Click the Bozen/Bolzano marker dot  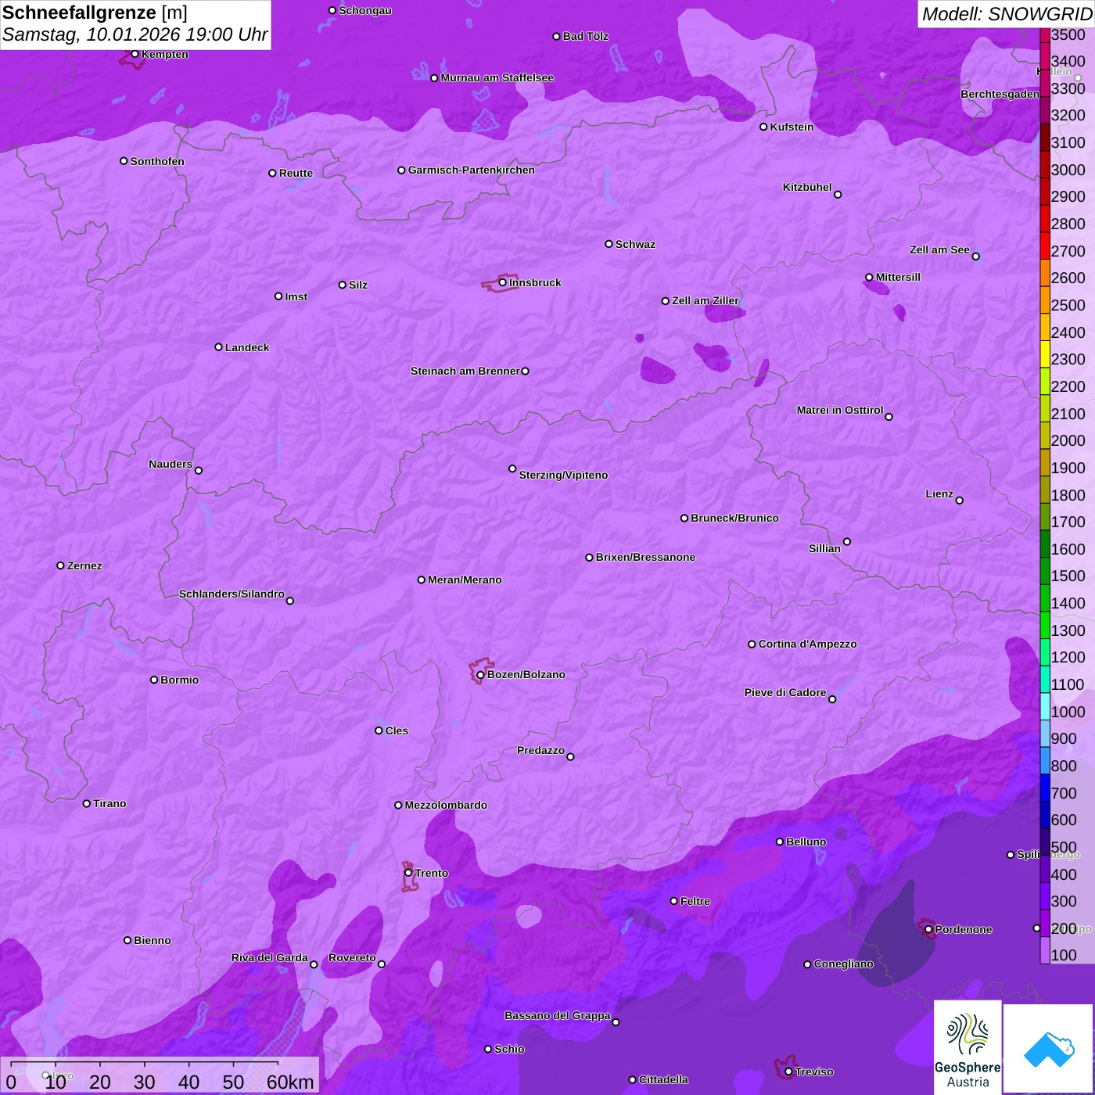[480, 675]
